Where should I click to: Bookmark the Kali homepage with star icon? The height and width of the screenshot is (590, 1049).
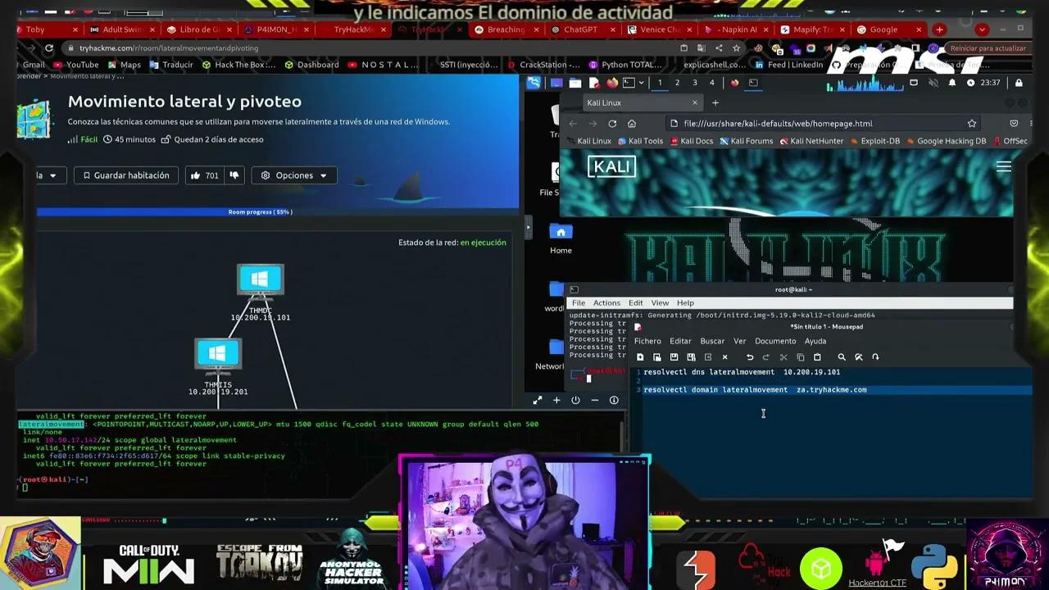click(x=971, y=124)
